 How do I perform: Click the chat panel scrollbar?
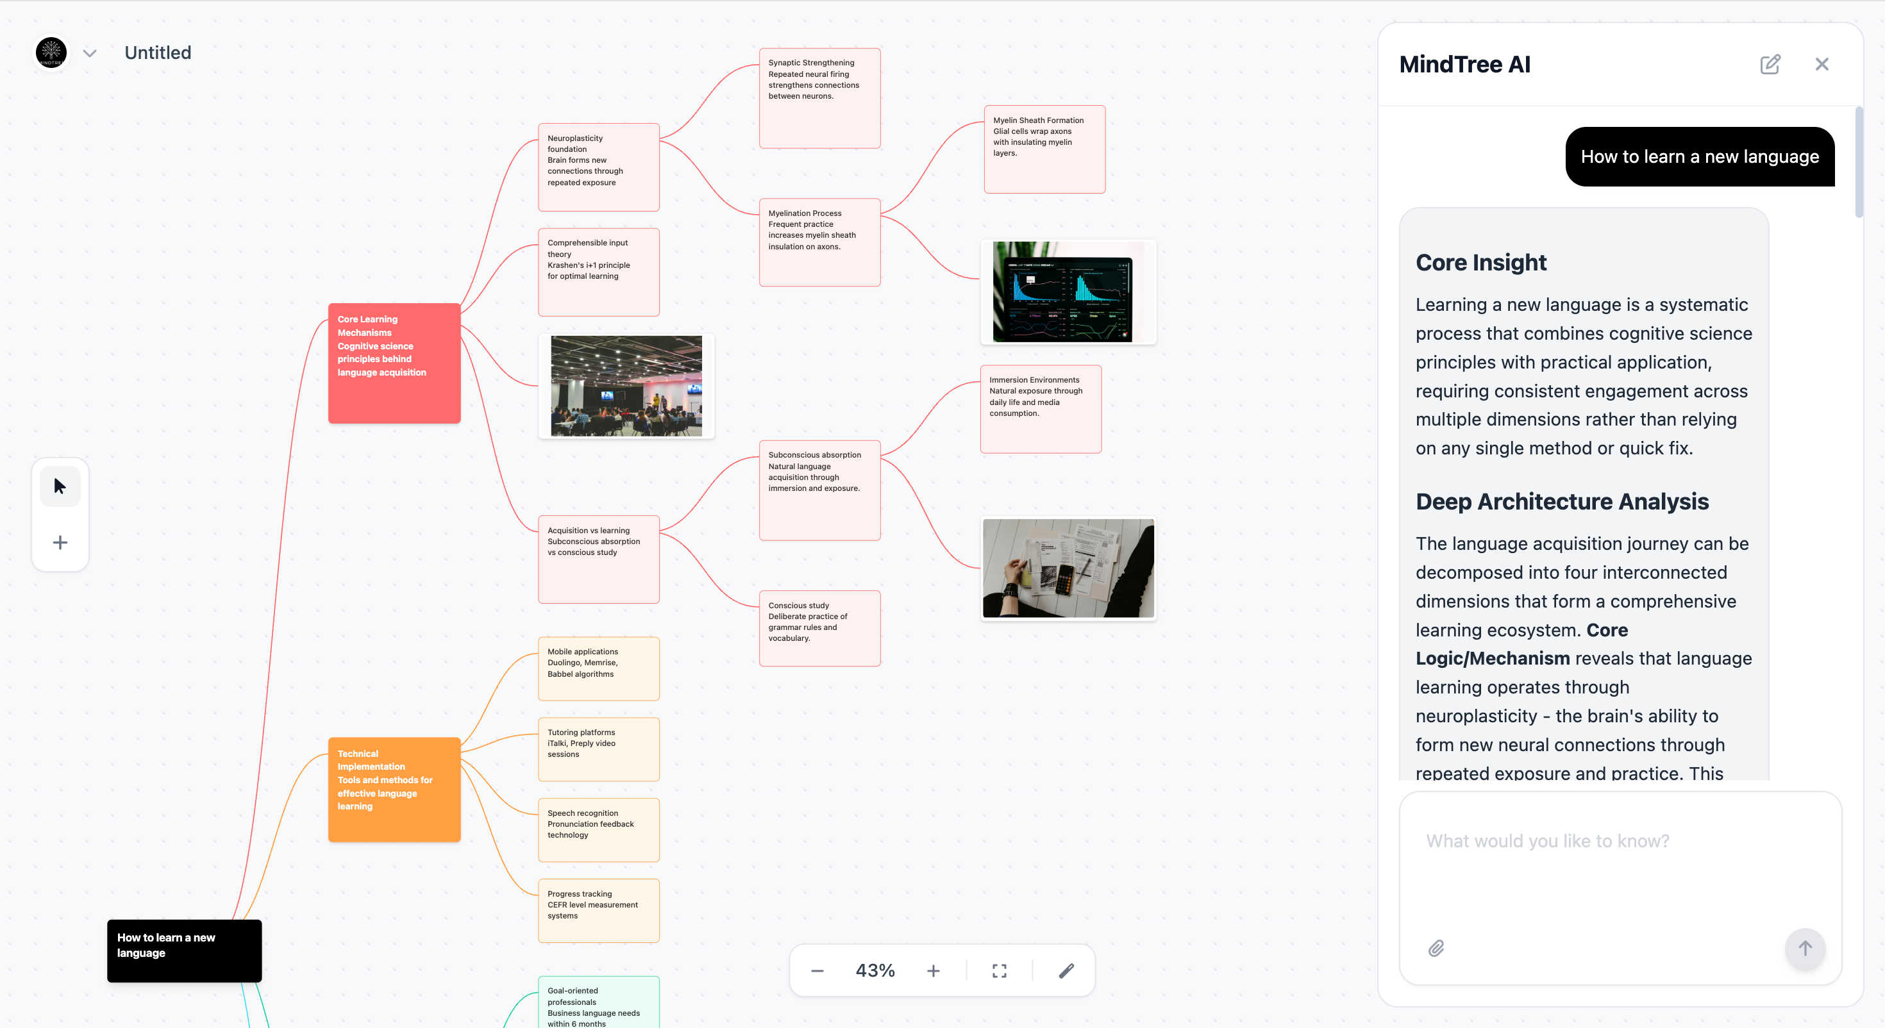click(x=1859, y=163)
